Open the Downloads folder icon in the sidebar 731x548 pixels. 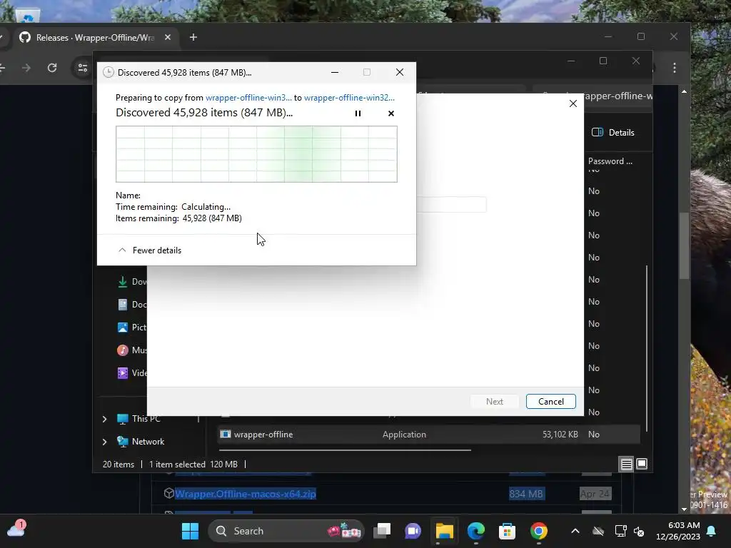pyautogui.click(x=123, y=281)
